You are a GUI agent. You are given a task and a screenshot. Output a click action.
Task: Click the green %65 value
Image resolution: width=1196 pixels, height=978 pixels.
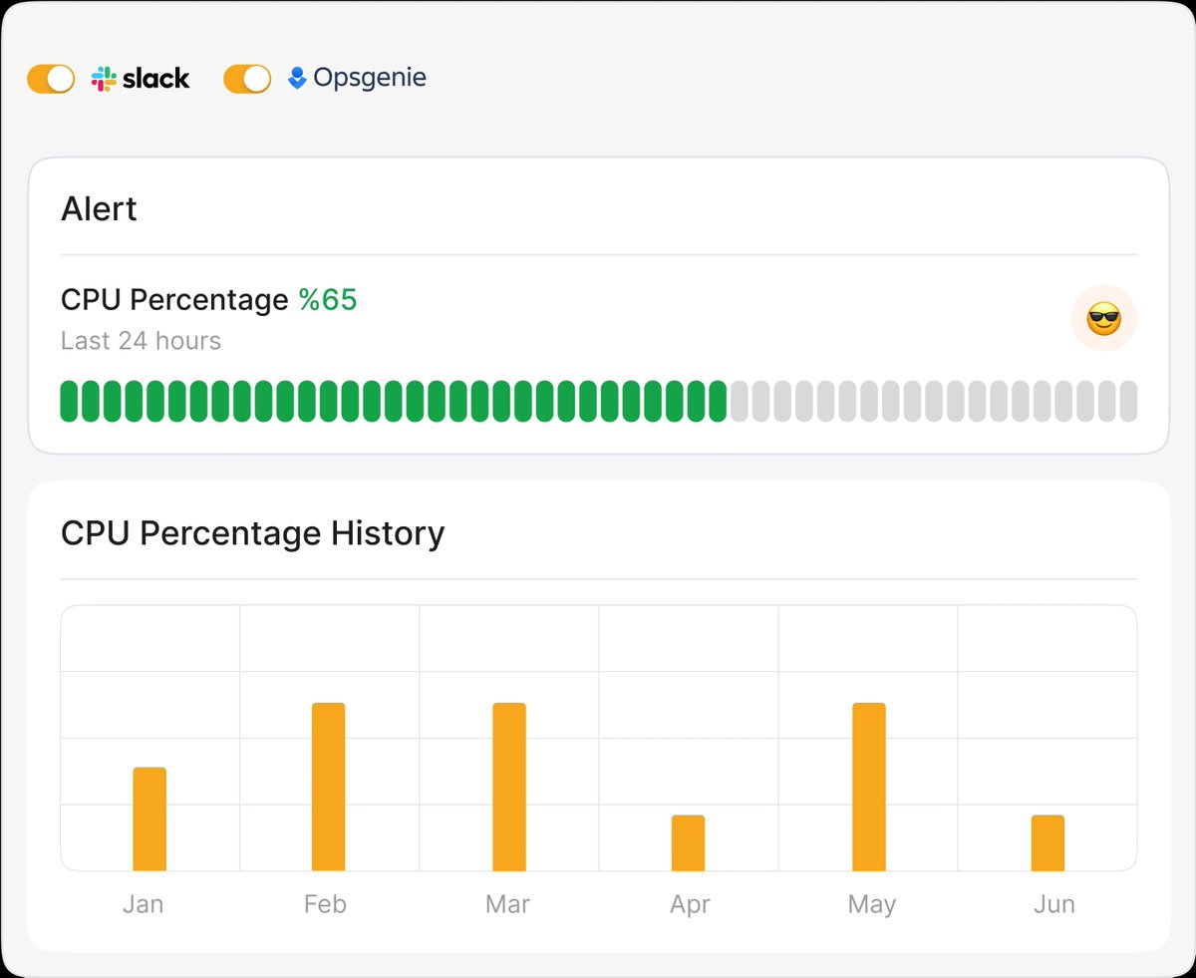tap(328, 300)
